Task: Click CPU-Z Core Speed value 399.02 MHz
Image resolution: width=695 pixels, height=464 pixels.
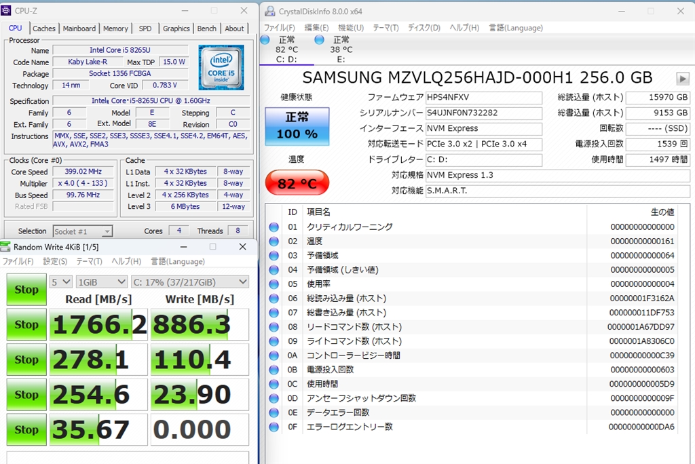Action: pos(83,172)
